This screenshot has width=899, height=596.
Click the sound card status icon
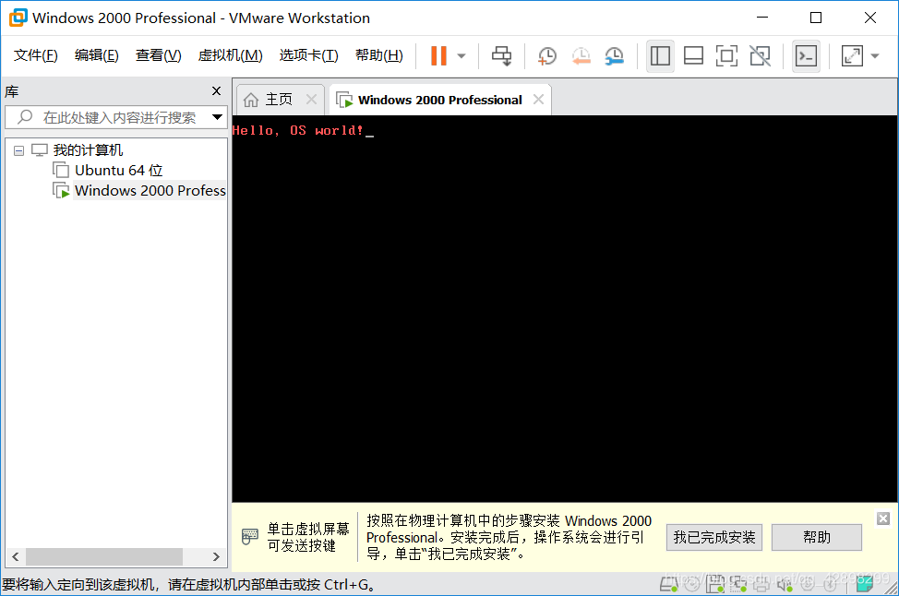[x=785, y=584]
